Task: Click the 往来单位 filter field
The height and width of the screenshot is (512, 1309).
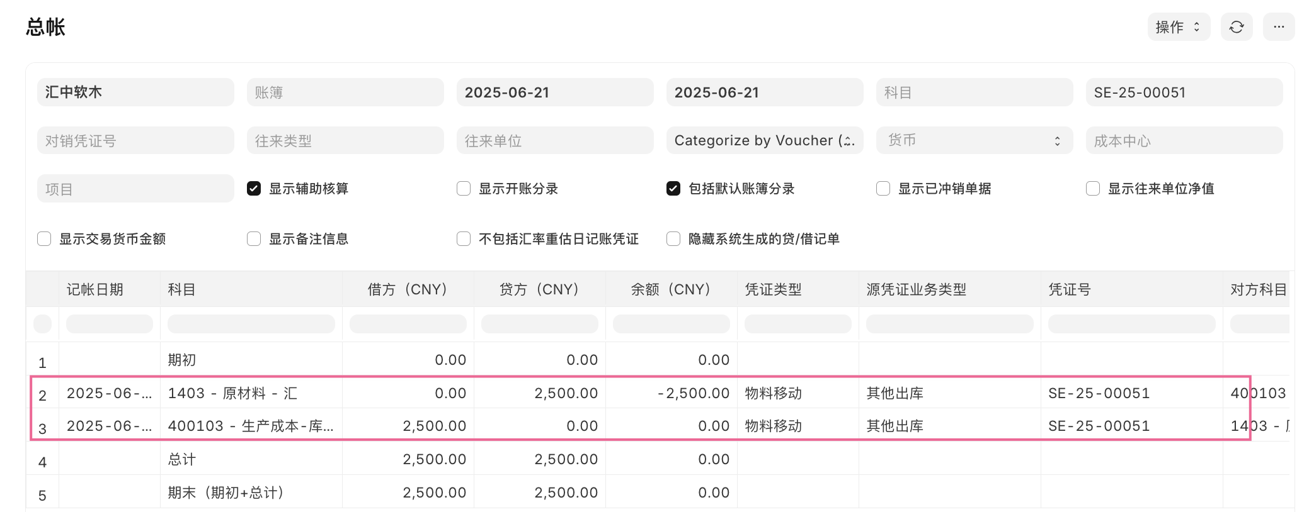Action: [x=555, y=140]
